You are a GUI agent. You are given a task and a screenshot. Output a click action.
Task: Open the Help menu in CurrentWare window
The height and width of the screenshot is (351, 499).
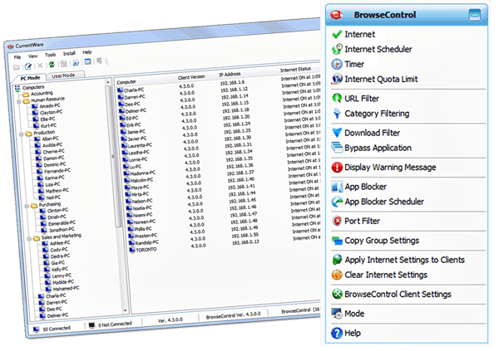(x=86, y=52)
